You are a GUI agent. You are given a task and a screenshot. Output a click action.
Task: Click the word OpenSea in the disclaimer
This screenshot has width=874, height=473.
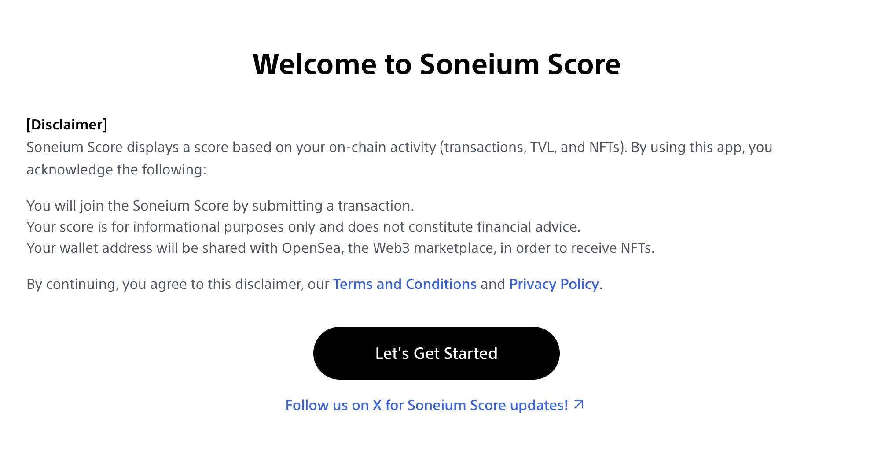pyautogui.click(x=311, y=248)
